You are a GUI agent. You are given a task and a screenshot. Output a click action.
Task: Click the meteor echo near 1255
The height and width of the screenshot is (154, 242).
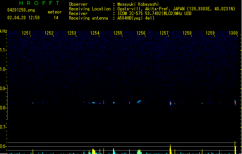pos(114,103)
